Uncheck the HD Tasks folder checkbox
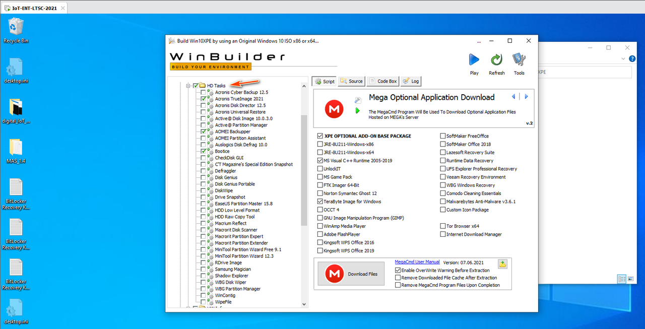This screenshot has height=329, width=645. pyautogui.click(x=196, y=86)
